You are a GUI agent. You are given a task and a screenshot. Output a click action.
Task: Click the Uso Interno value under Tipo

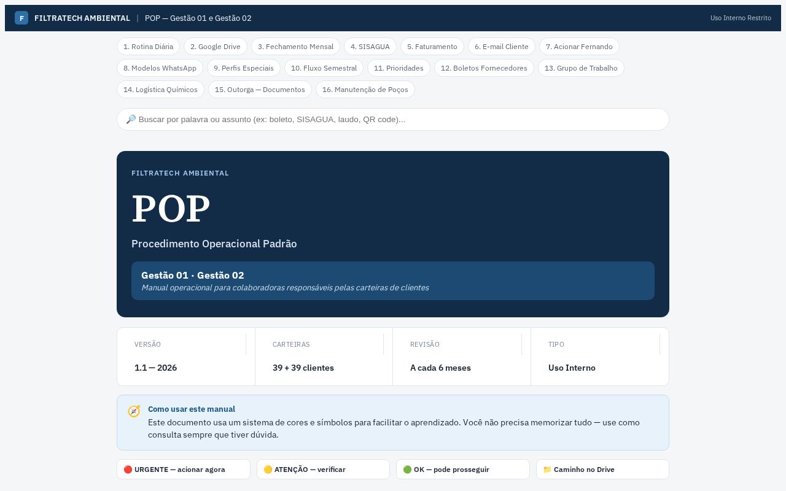tap(572, 368)
